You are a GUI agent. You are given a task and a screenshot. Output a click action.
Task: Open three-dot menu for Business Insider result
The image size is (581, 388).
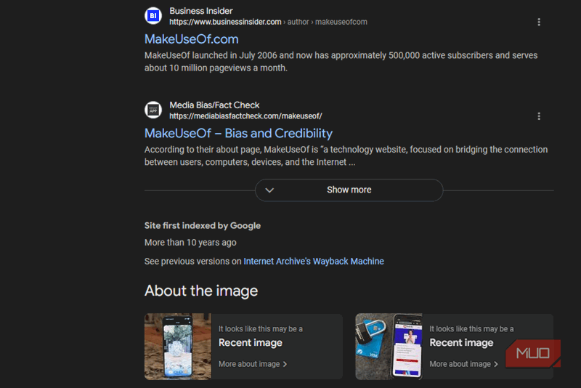coord(539,22)
